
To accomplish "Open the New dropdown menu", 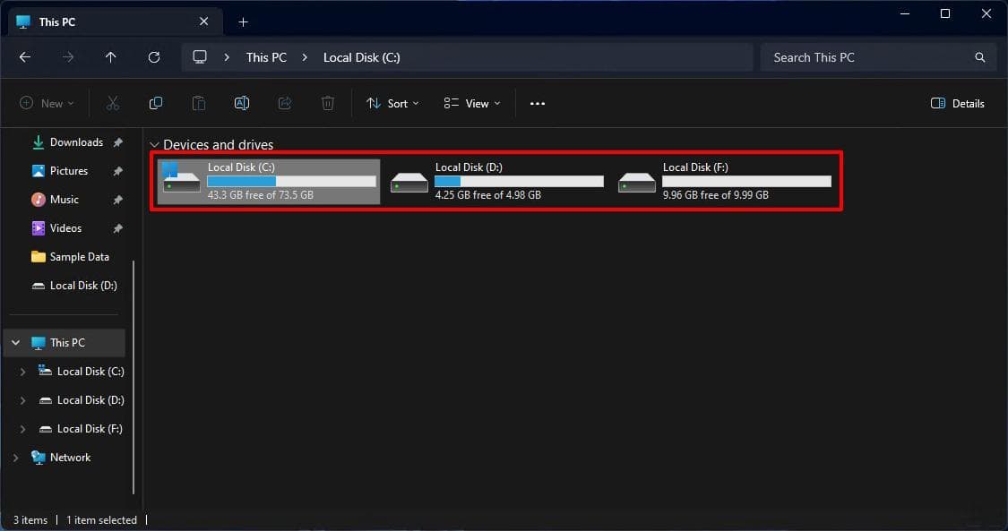I will [47, 103].
